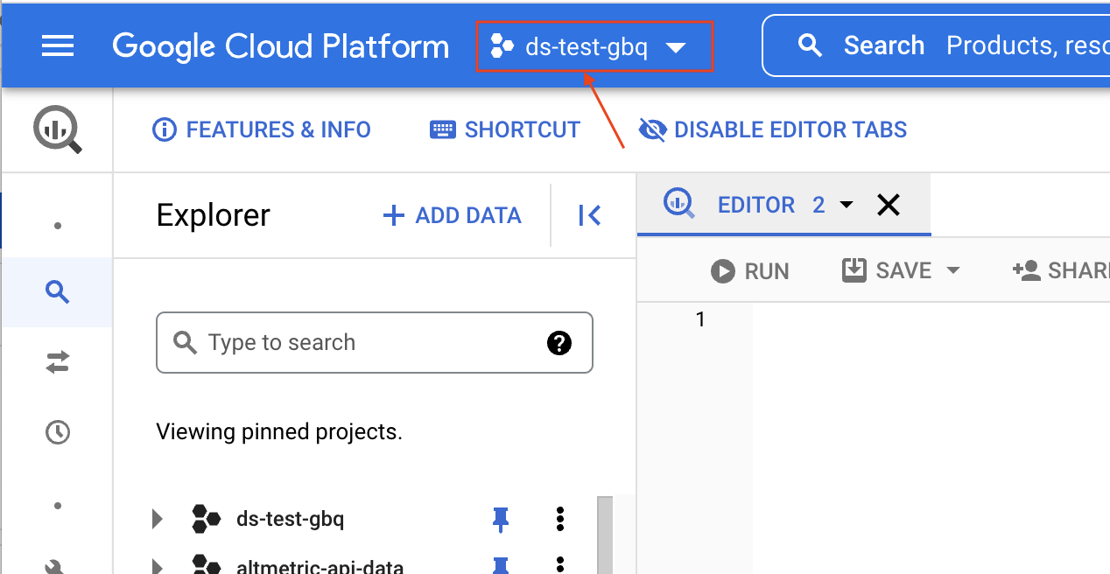Click the Google Cloud Platform logo text
Viewport: 1110px width, 574px height.
pyautogui.click(x=280, y=46)
